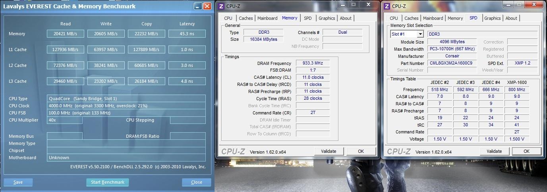The image size is (547, 192).
Task: Click XMP-1600 Frequency value 800 MHz
Action: [x=517, y=89]
